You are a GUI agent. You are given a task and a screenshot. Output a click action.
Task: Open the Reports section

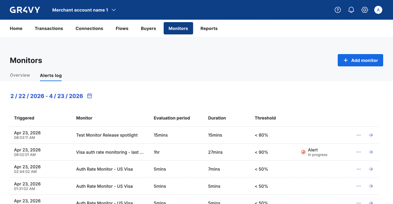(x=209, y=28)
